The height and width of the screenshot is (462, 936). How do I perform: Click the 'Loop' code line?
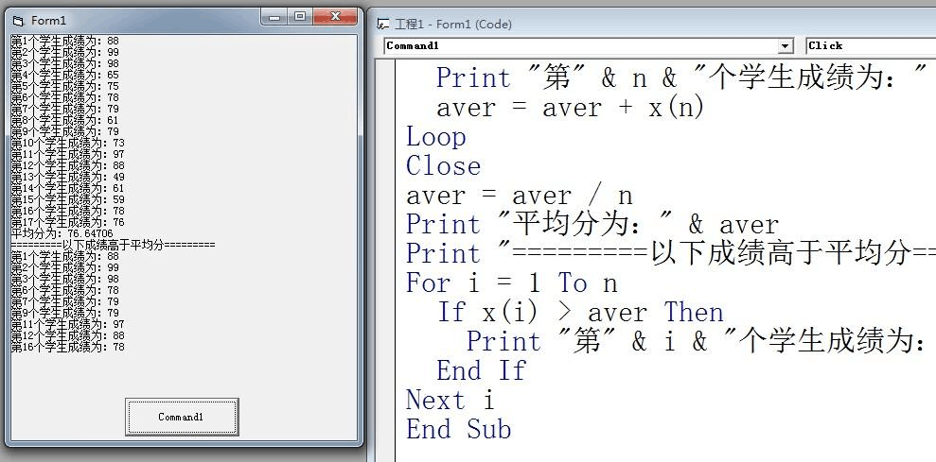coord(435,137)
